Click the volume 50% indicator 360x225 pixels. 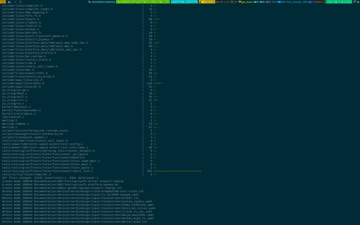coord(320,2)
